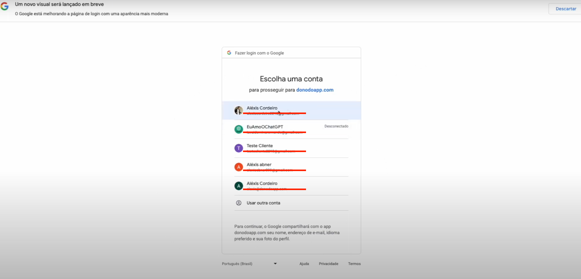
Task: Select the Usar outra conta option text
Action: pyautogui.click(x=263, y=203)
